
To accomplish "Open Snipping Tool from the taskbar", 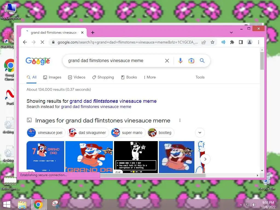I will point(56,205).
